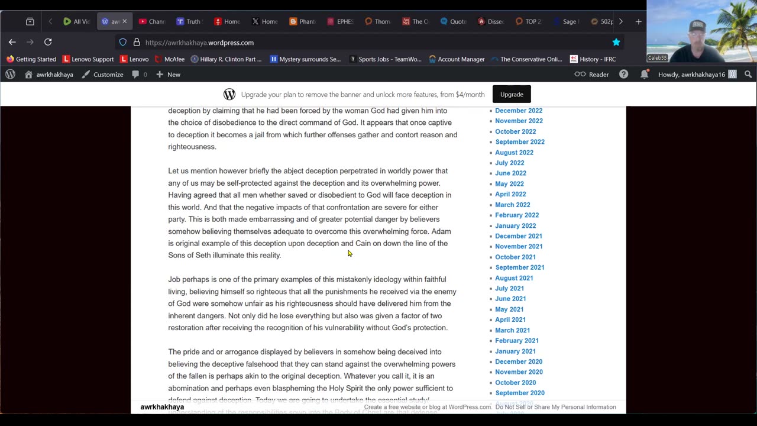Close the active awrkhakhaya tab
This screenshot has height=426, width=757.
(x=124, y=21)
